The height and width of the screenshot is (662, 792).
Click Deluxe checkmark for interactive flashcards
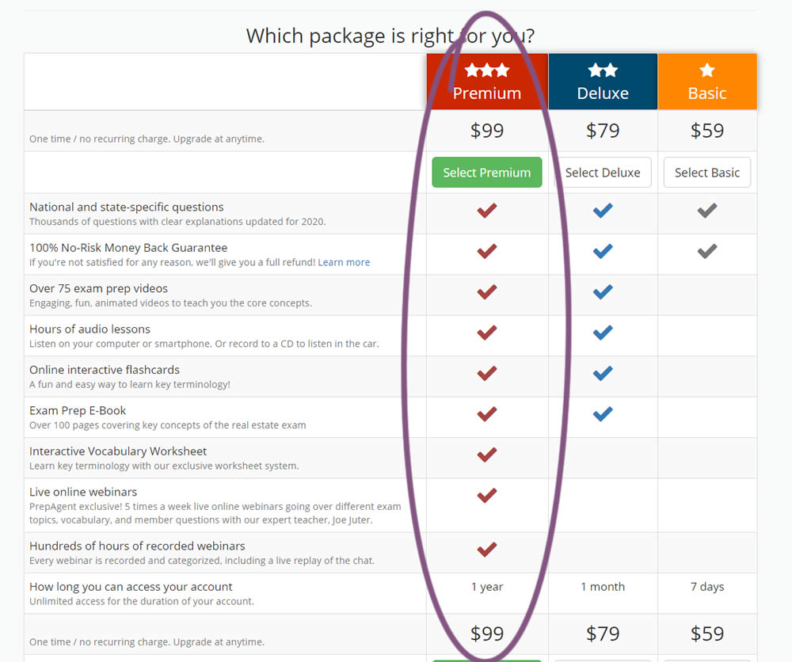click(603, 373)
